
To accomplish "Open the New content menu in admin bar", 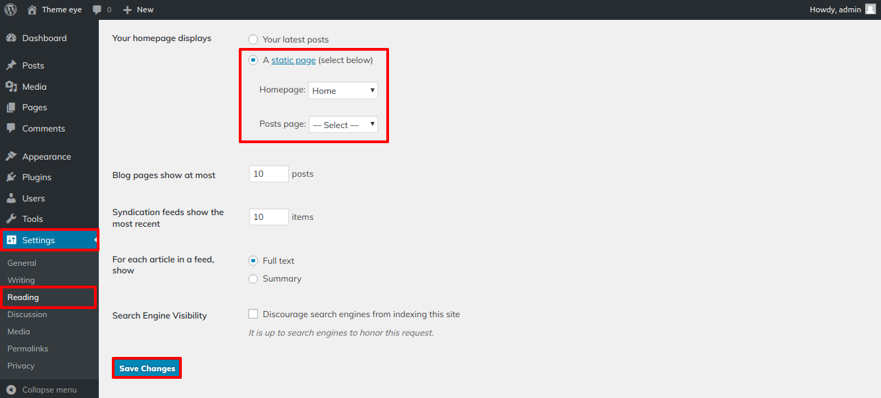I will [138, 10].
